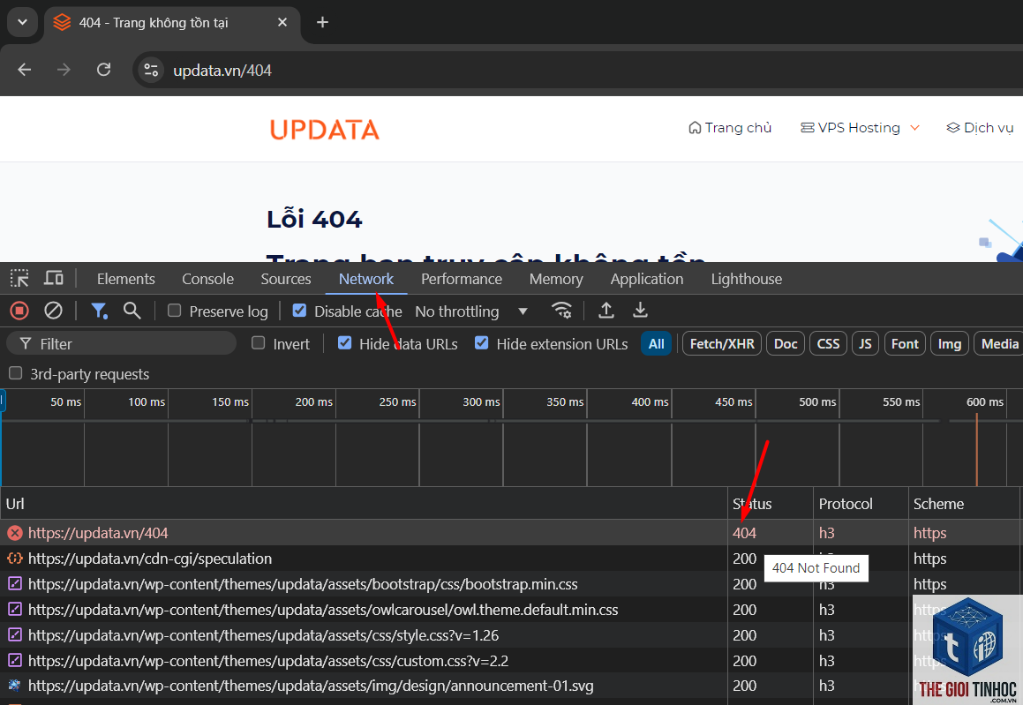The width and height of the screenshot is (1023, 705).
Task: Select the All request type filter
Action: coord(657,344)
